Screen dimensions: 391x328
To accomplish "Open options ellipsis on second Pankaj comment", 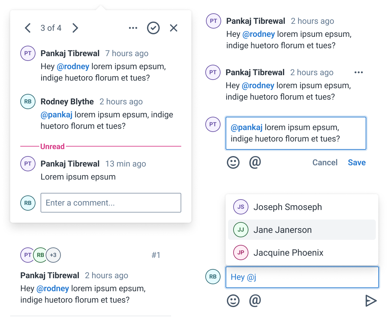I will coord(359,72).
